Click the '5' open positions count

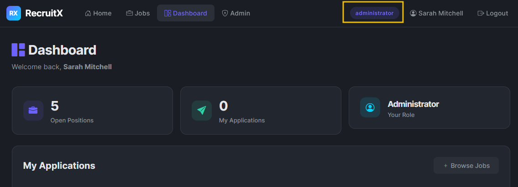coord(55,106)
